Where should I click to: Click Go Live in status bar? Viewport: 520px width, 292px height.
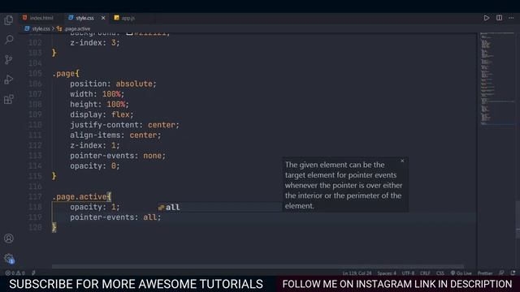click(x=461, y=273)
